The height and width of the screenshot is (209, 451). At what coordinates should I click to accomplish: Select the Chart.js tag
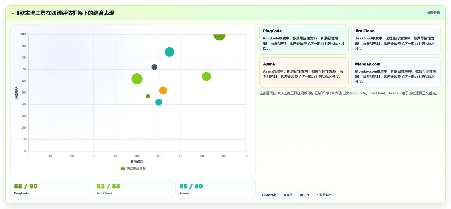[269, 195]
